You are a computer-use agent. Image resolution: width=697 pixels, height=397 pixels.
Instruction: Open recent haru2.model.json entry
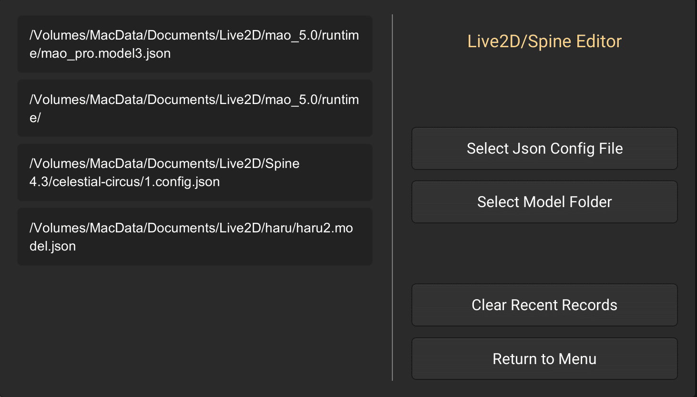tap(195, 237)
